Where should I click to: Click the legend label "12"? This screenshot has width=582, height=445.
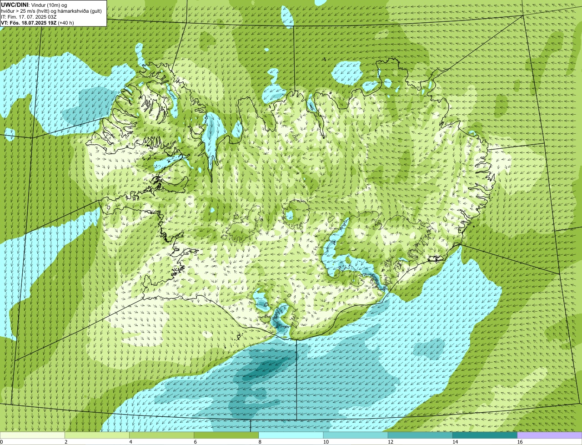pyautogui.click(x=390, y=442)
